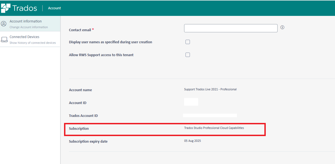Screen dimensions: 335x164
Task: Click "Show history of connected devices" text
Action: (33, 43)
